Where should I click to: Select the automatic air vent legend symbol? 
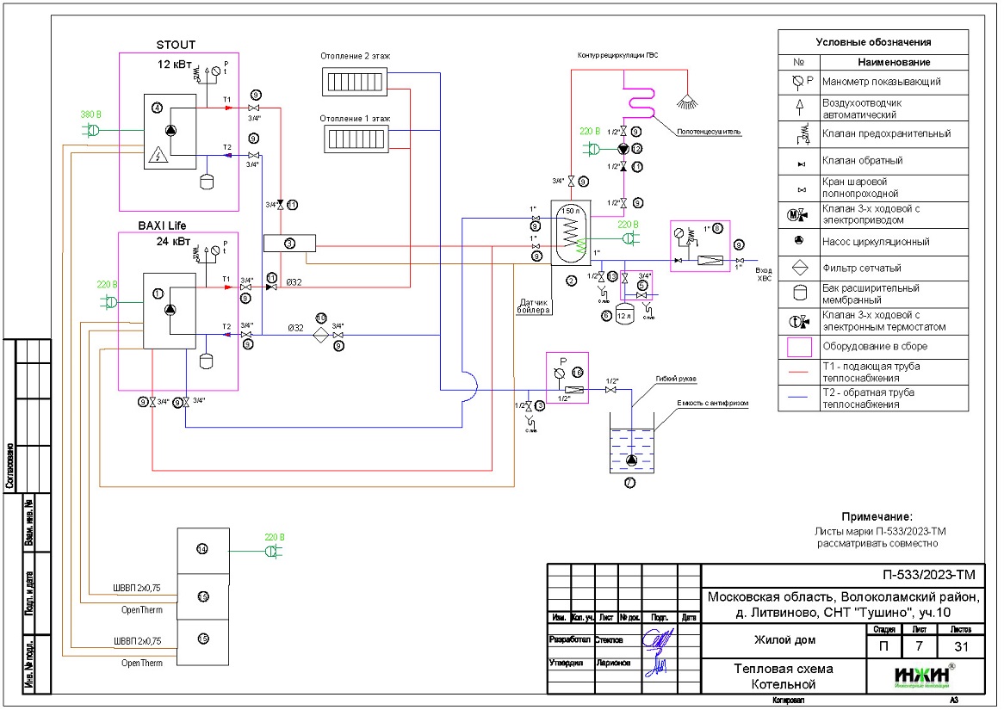click(799, 107)
